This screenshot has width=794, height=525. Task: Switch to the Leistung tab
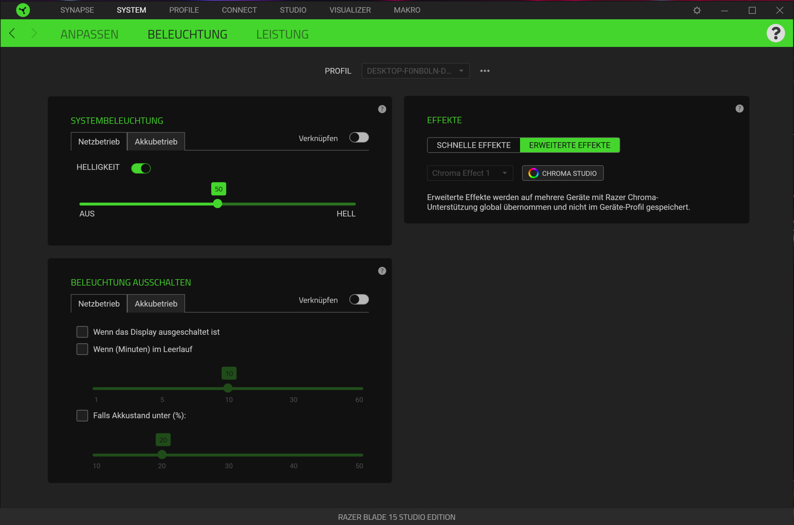click(282, 34)
